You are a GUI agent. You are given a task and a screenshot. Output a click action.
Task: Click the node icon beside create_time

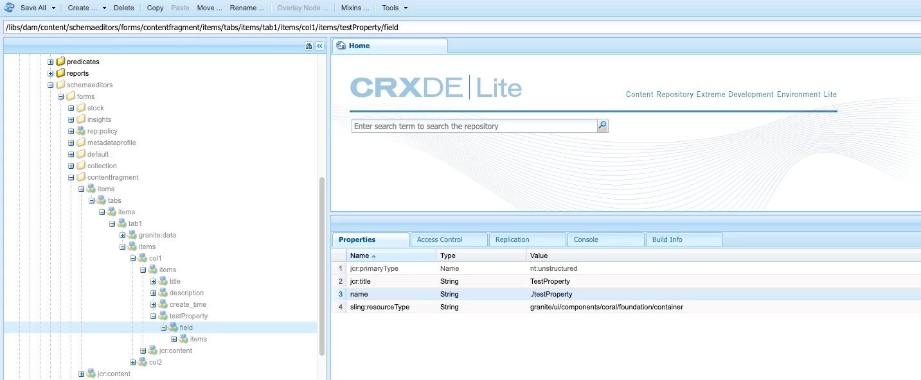(x=163, y=304)
